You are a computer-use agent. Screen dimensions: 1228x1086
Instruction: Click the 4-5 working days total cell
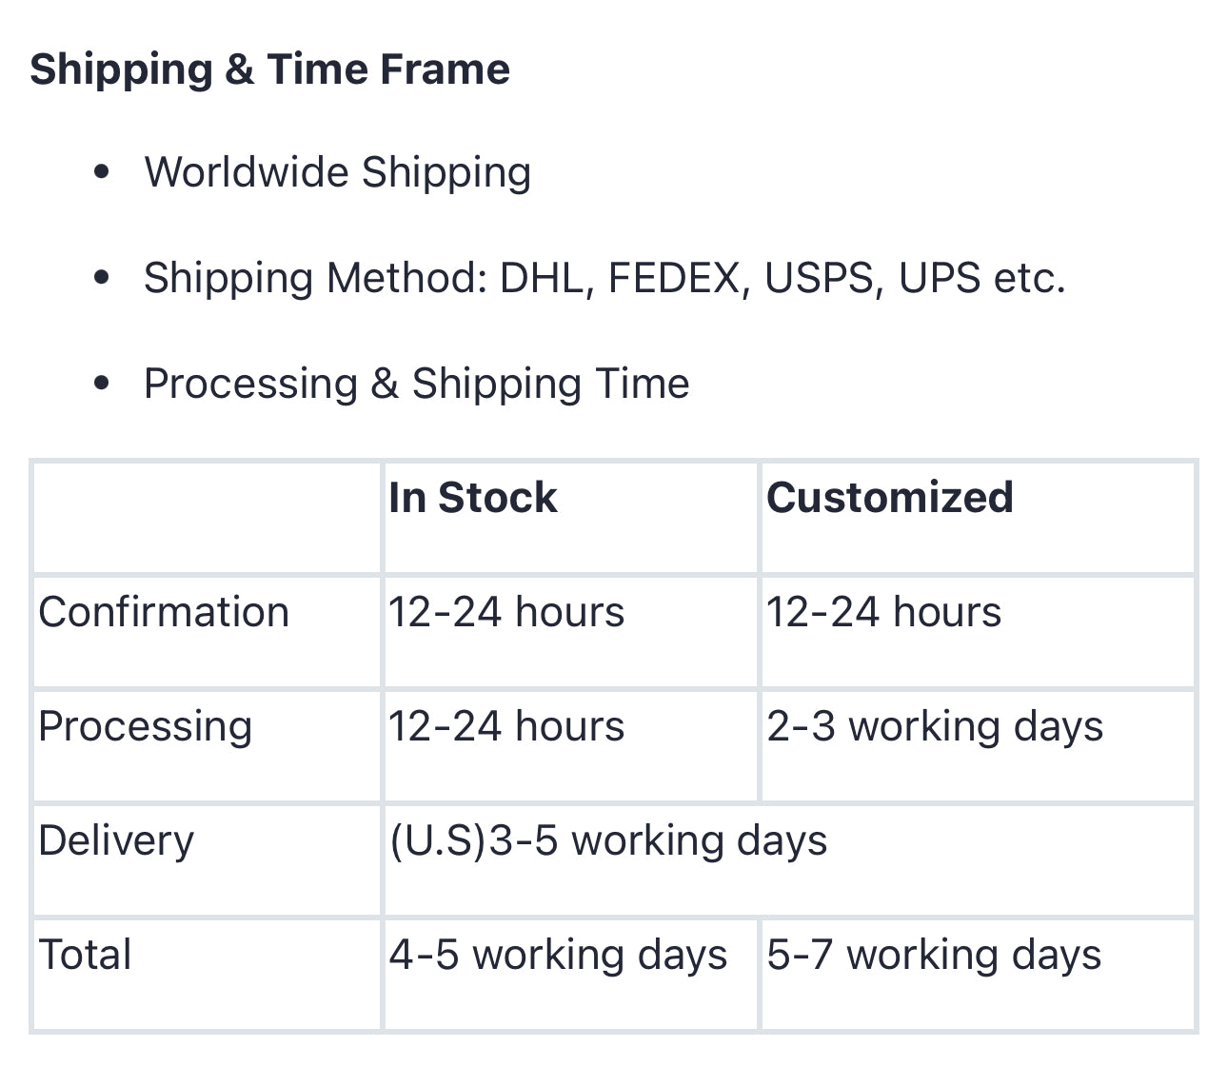(x=557, y=955)
